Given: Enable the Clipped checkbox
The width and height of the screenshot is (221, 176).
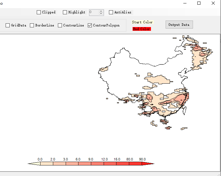Looking at the screenshot, I should click(39, 12).
